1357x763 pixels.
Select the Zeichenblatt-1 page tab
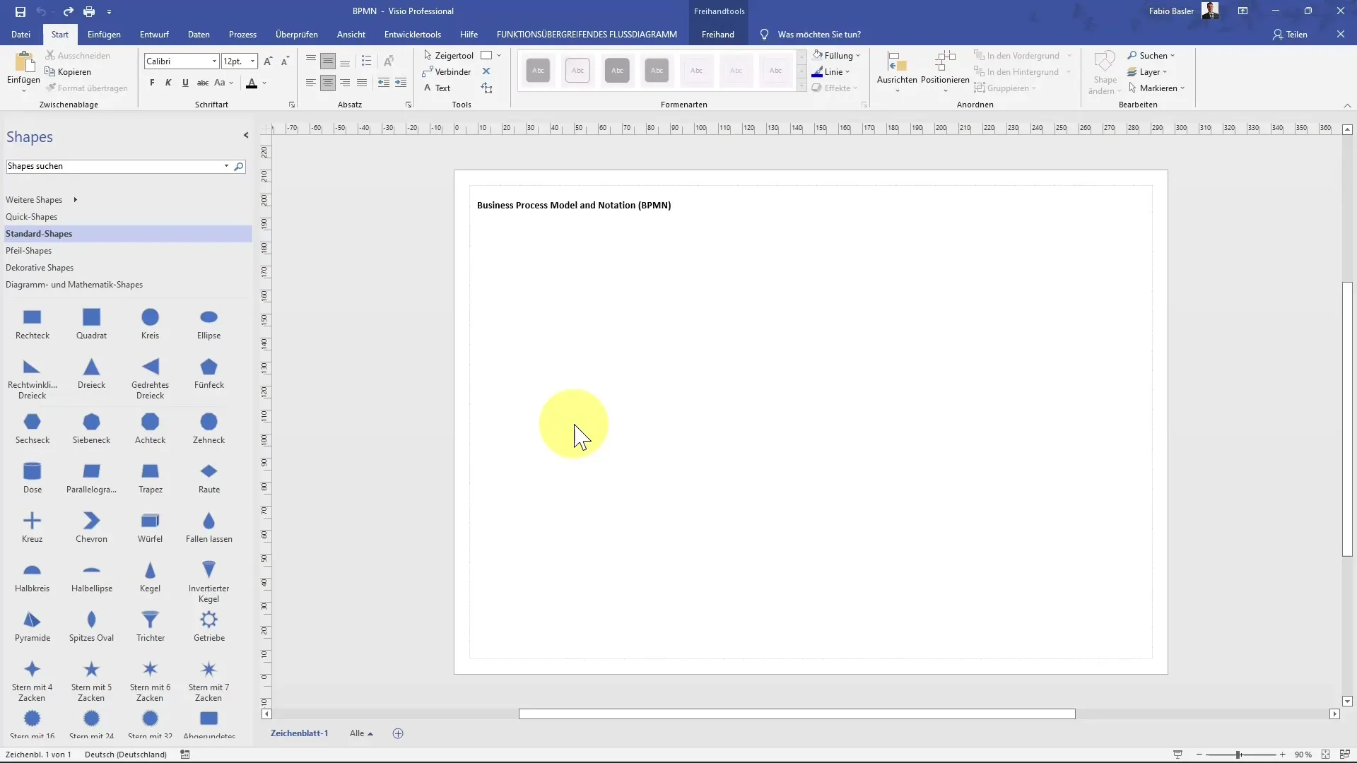click(299, 733)
